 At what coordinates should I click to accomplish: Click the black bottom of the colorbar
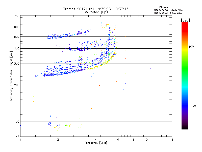pyautogui.click(x=185, y=128)
